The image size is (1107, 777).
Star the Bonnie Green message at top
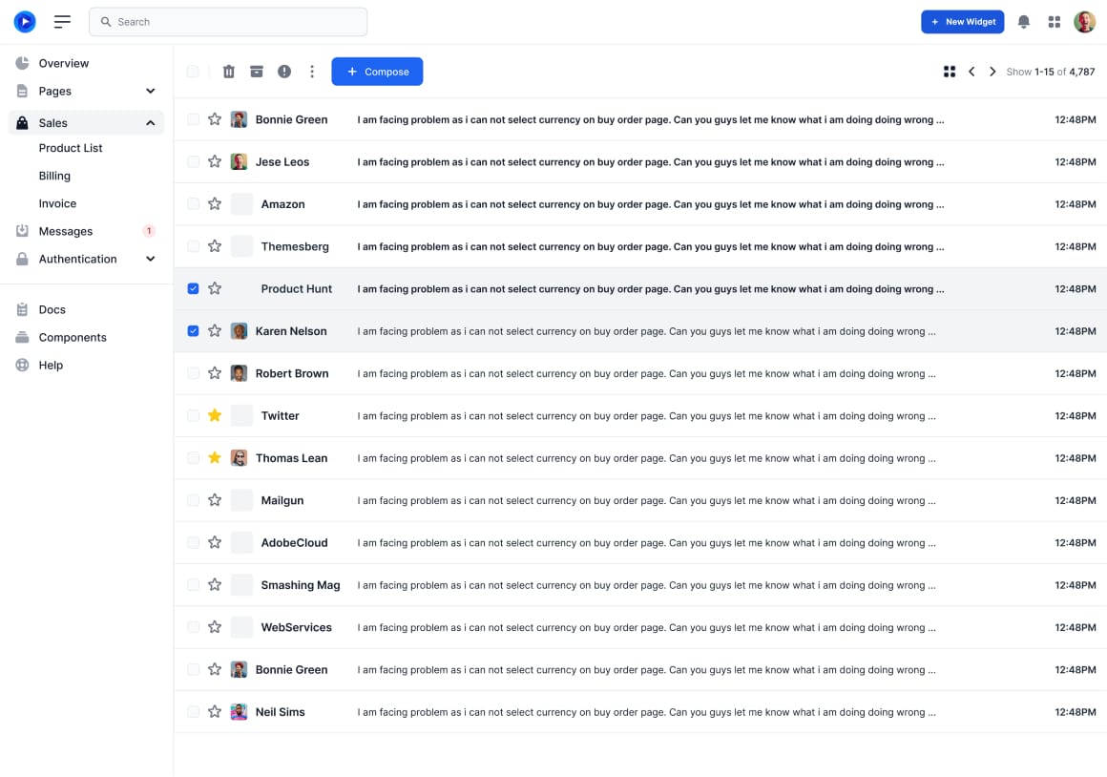pyautogui.click(x=215, y=119)
